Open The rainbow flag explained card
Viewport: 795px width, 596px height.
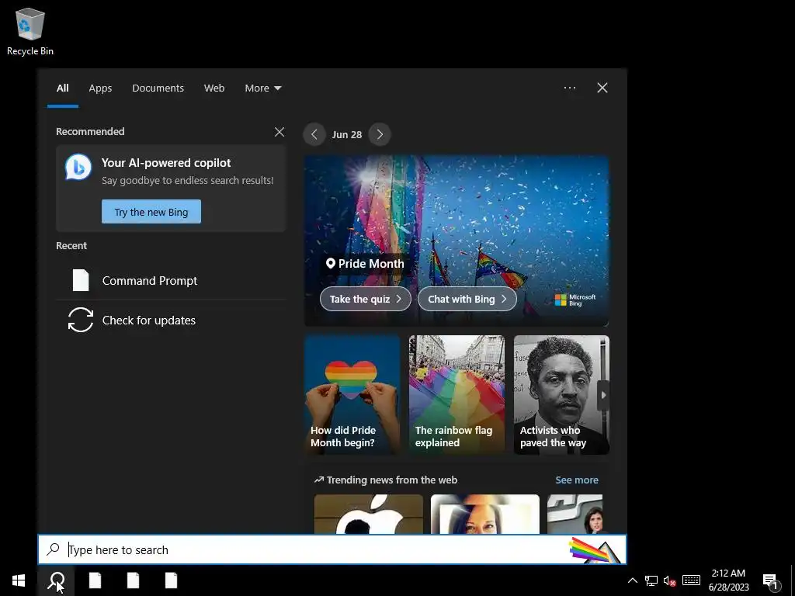[457, 395]
